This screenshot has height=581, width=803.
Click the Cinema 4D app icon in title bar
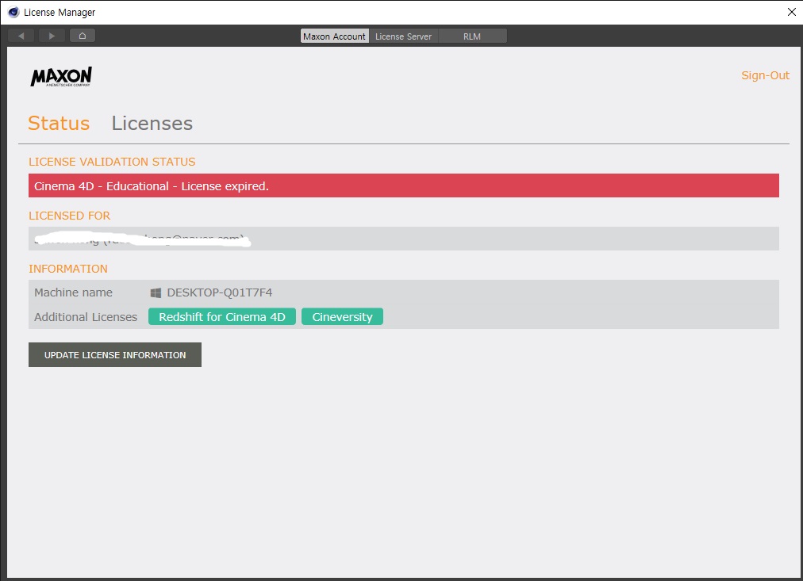tap(13, 12)
